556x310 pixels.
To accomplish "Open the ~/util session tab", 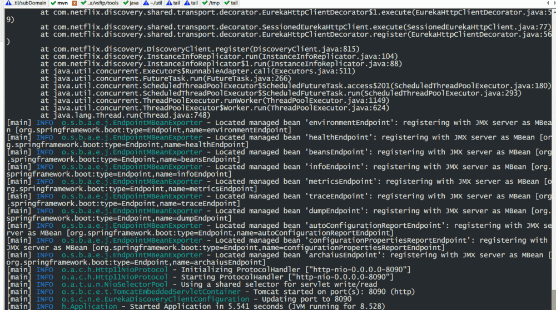I will pyautogui.click(x=153, y=3).
